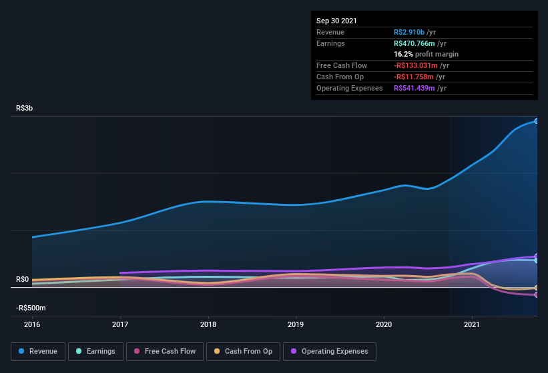Toggle the Operating Expenses legend button
The height and width of the screenshot is (373, 548).
[330, 352]
